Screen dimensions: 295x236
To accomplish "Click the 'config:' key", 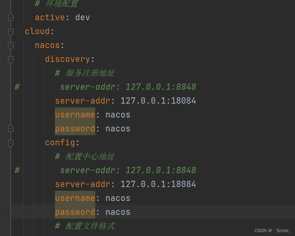I will 62,143.
